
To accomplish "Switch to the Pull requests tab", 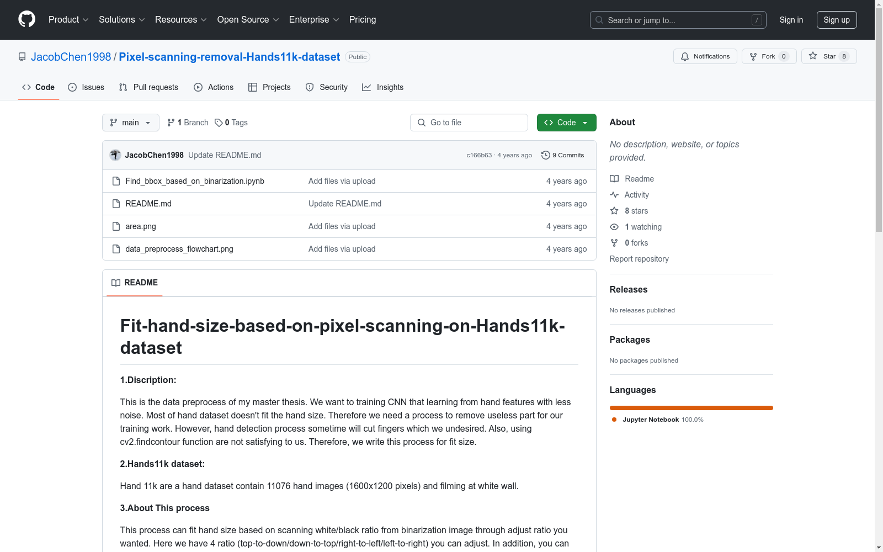I will point(148,87).
